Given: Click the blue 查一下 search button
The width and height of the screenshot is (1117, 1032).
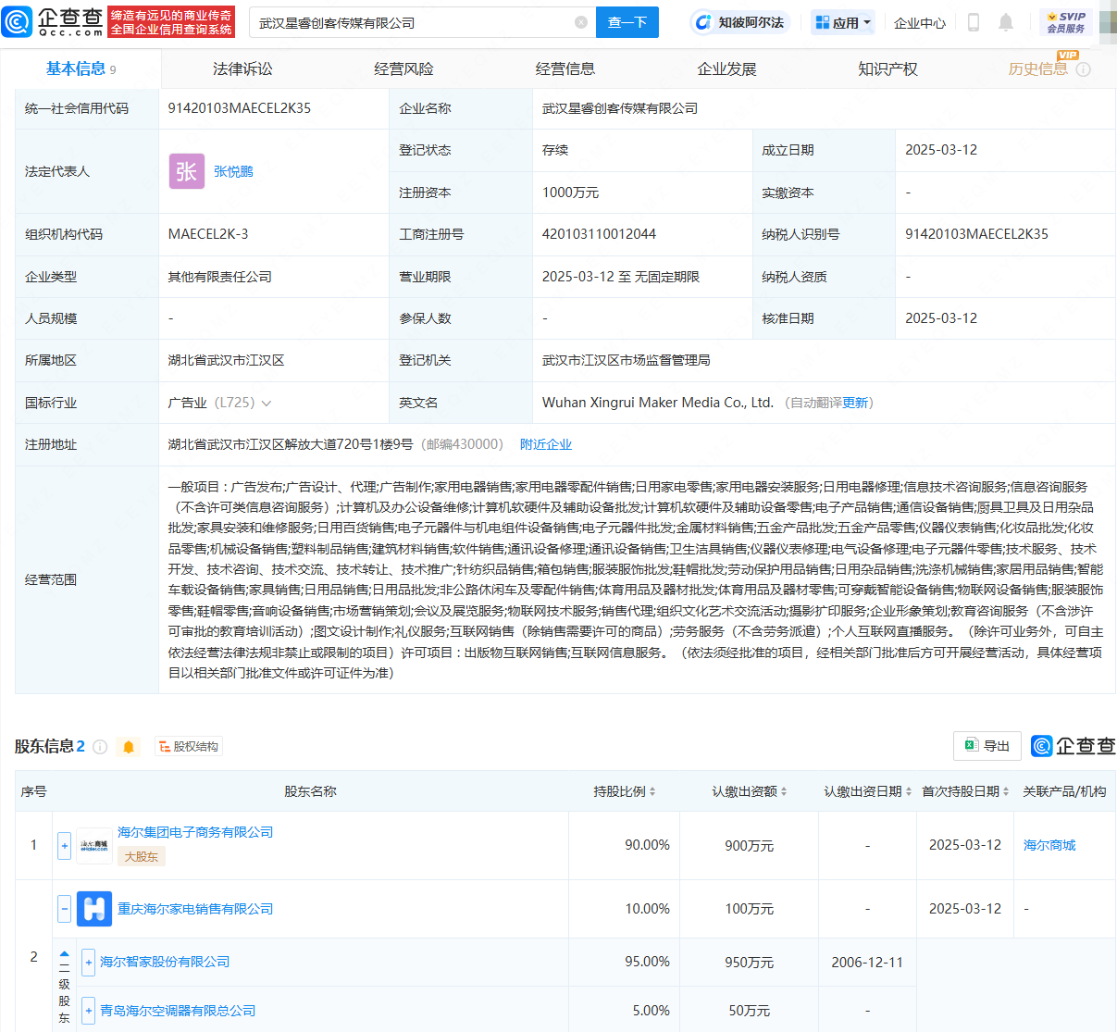Looking at the screenshot, I should click(627, 21).
